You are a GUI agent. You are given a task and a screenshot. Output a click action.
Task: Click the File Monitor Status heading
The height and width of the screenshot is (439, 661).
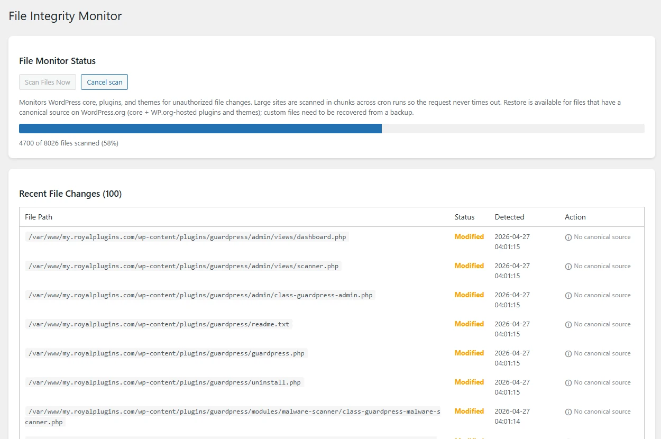57,61
